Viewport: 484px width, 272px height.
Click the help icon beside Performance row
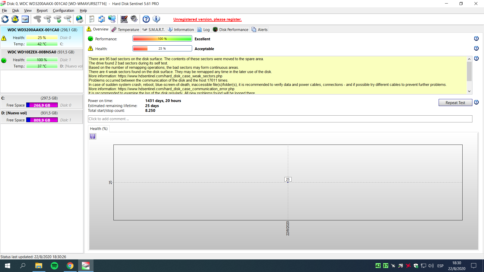click(476, 39)
